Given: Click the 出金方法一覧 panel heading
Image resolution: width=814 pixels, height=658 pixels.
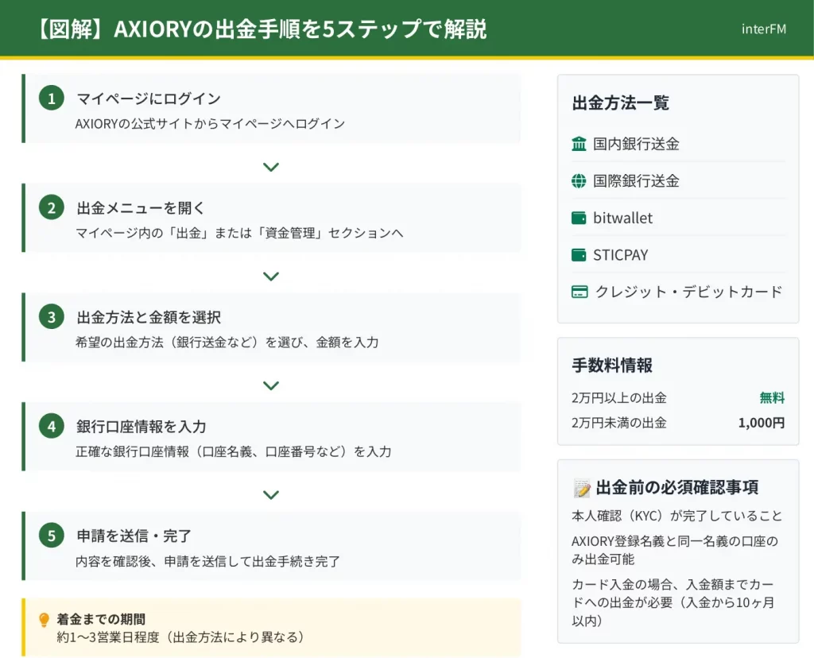Looking at the screenshot, I should tap(621, 103).
